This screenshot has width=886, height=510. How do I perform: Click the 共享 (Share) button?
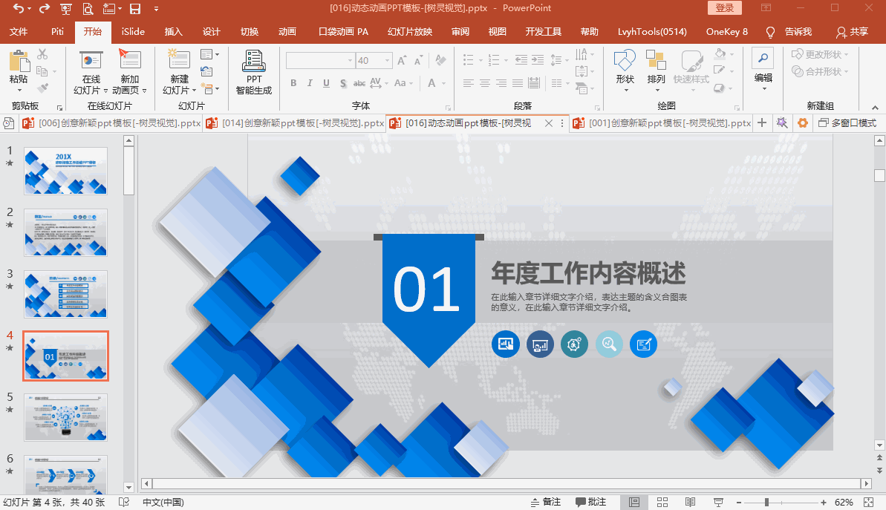click(x=852, y=32)
